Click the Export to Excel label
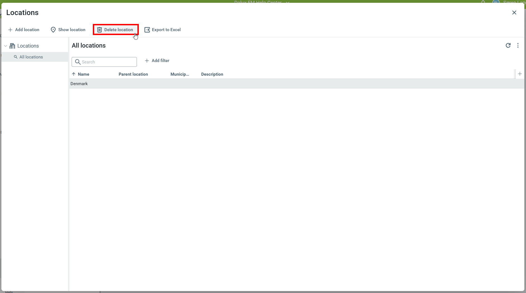Image resolution: width=526 pixels, height=293 pixels. point(166,30)
